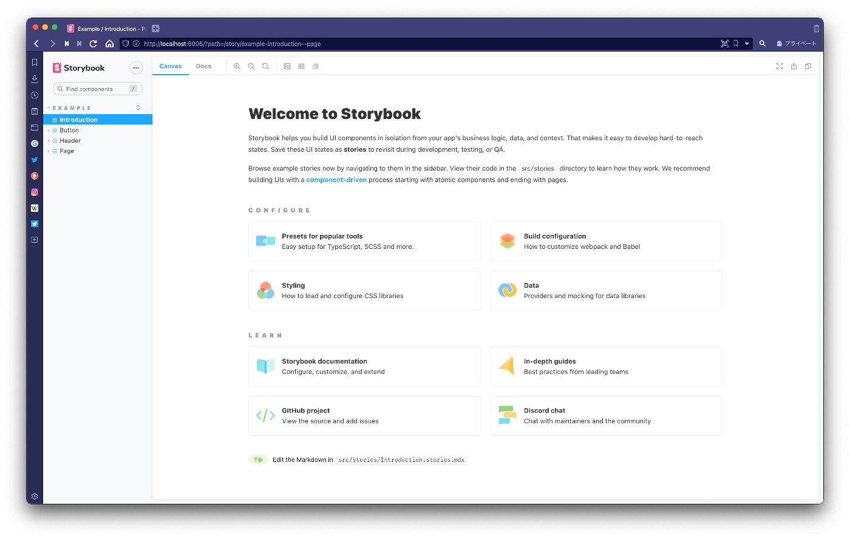Click the browser rewind navigation button
This screenshot has height=539, width=850.
[x=67, y=44]
